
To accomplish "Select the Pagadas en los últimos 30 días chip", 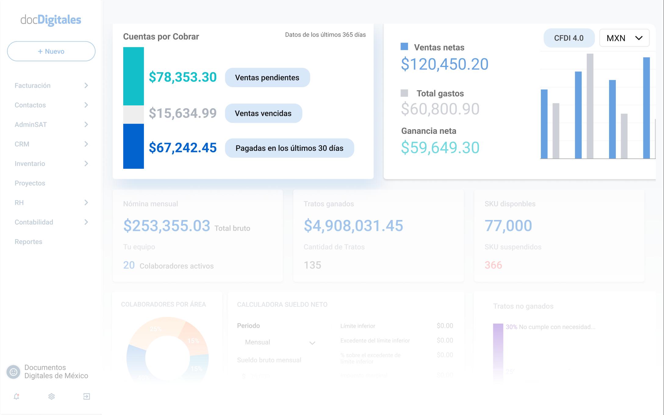I will (x=289, y=148).
